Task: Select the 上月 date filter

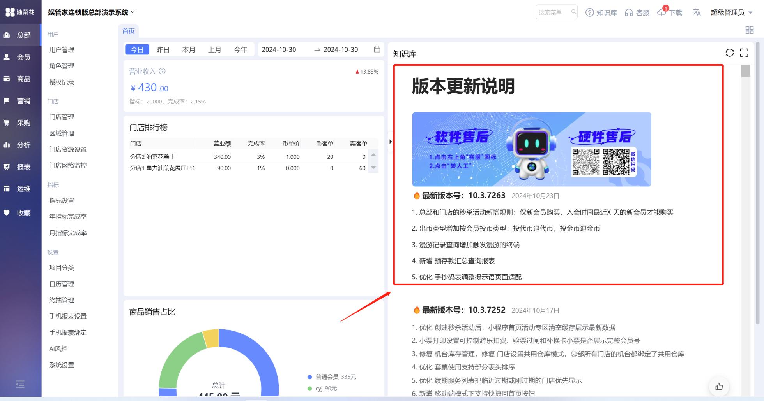Action: [214, 49]
